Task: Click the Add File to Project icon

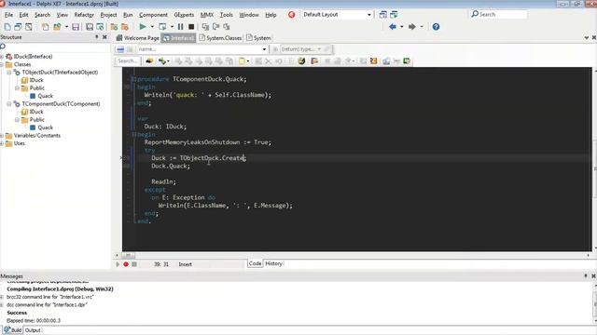Action: coord(114,27)
